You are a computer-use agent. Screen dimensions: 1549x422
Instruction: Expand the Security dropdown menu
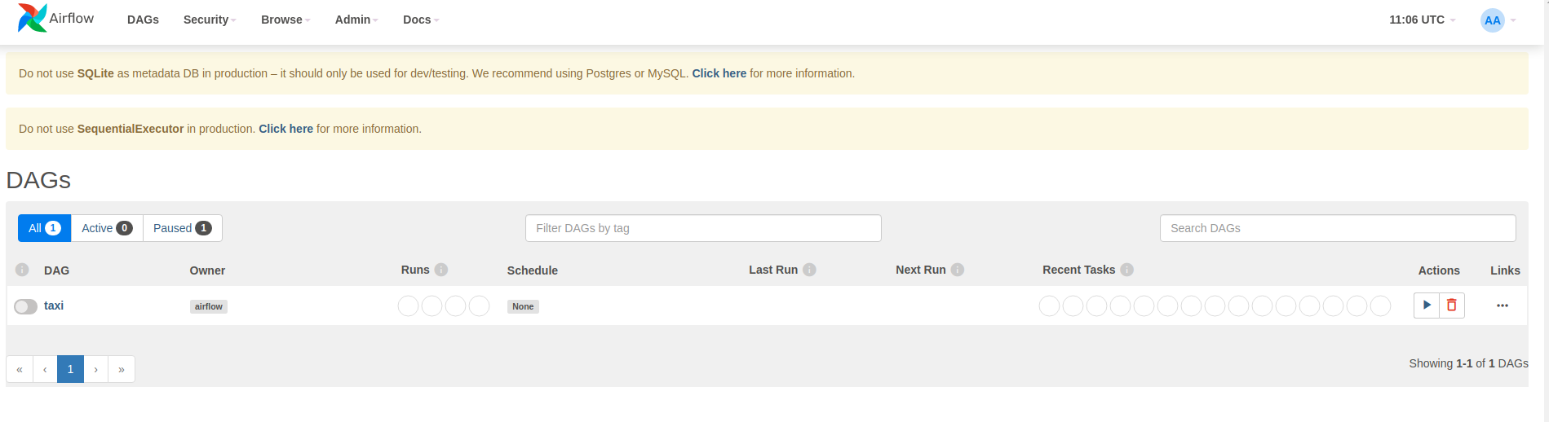coord(210,20)
